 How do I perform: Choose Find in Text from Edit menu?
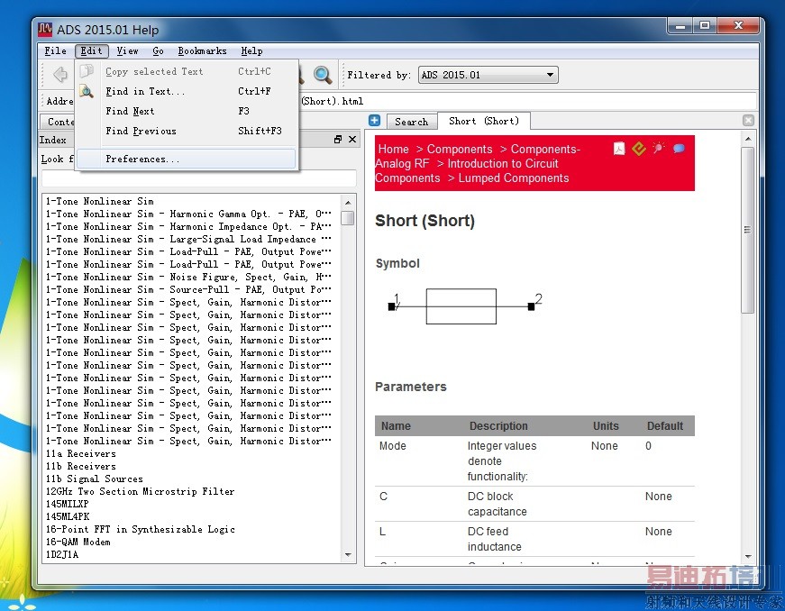coord(145,91)
